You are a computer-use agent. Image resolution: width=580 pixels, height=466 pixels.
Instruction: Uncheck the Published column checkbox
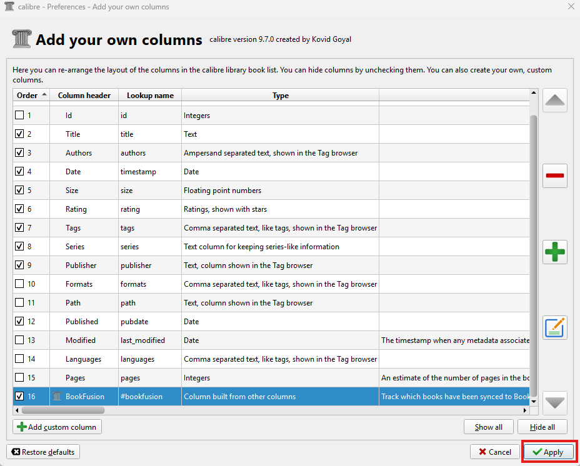click(x=19, y=321)
